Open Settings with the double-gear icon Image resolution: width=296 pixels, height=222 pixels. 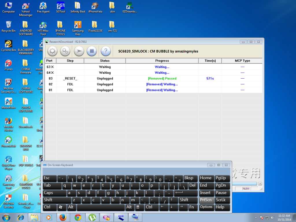(x=65, y=51)
